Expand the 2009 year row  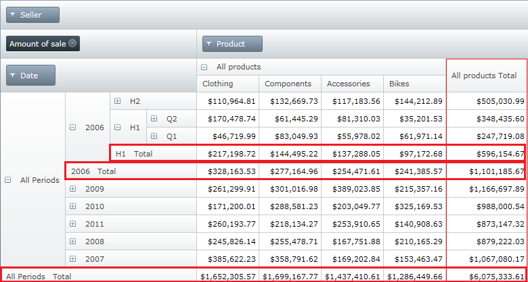coord(73,189)
